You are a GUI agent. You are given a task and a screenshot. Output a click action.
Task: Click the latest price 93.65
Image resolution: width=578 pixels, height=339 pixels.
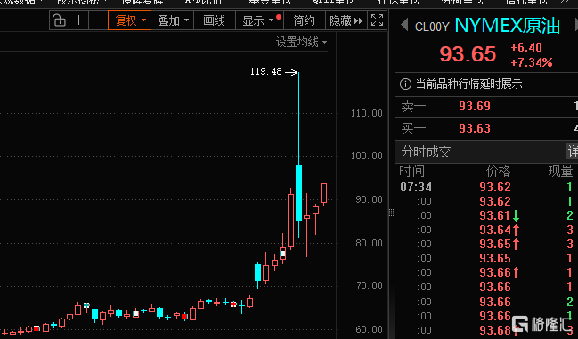tap(468, 54)
